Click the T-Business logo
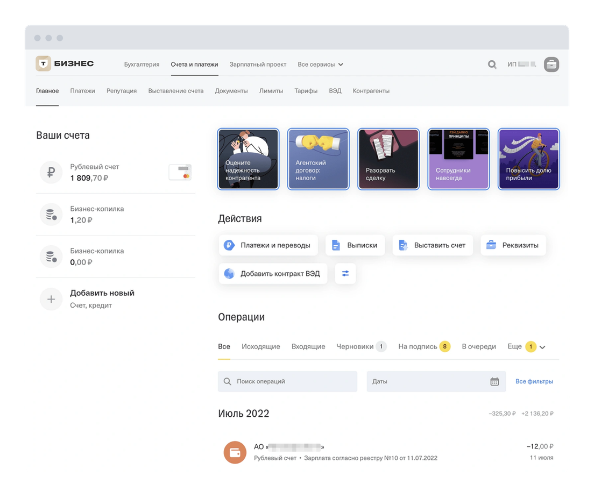The width and height of the screenshot is (594, 498). [x=65, y=64]
